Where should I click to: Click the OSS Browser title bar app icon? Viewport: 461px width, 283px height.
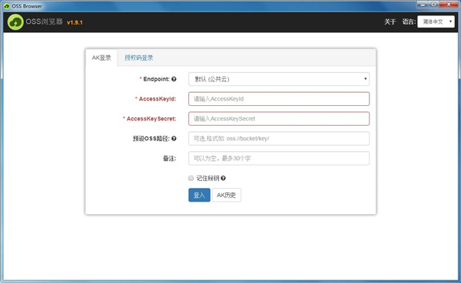click(x=7, y=6)
